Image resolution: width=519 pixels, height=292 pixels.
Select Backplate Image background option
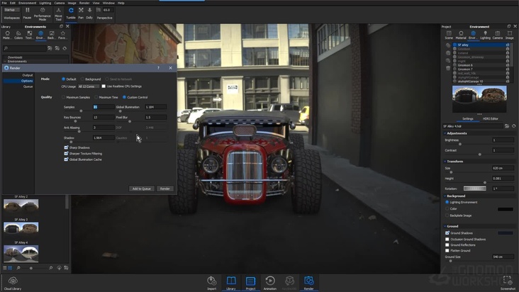[x=447, y=215]
